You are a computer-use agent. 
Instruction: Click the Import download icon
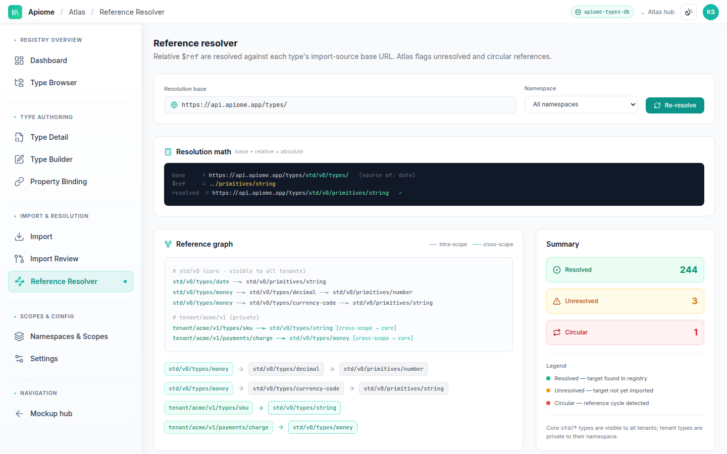coord(19,237)
